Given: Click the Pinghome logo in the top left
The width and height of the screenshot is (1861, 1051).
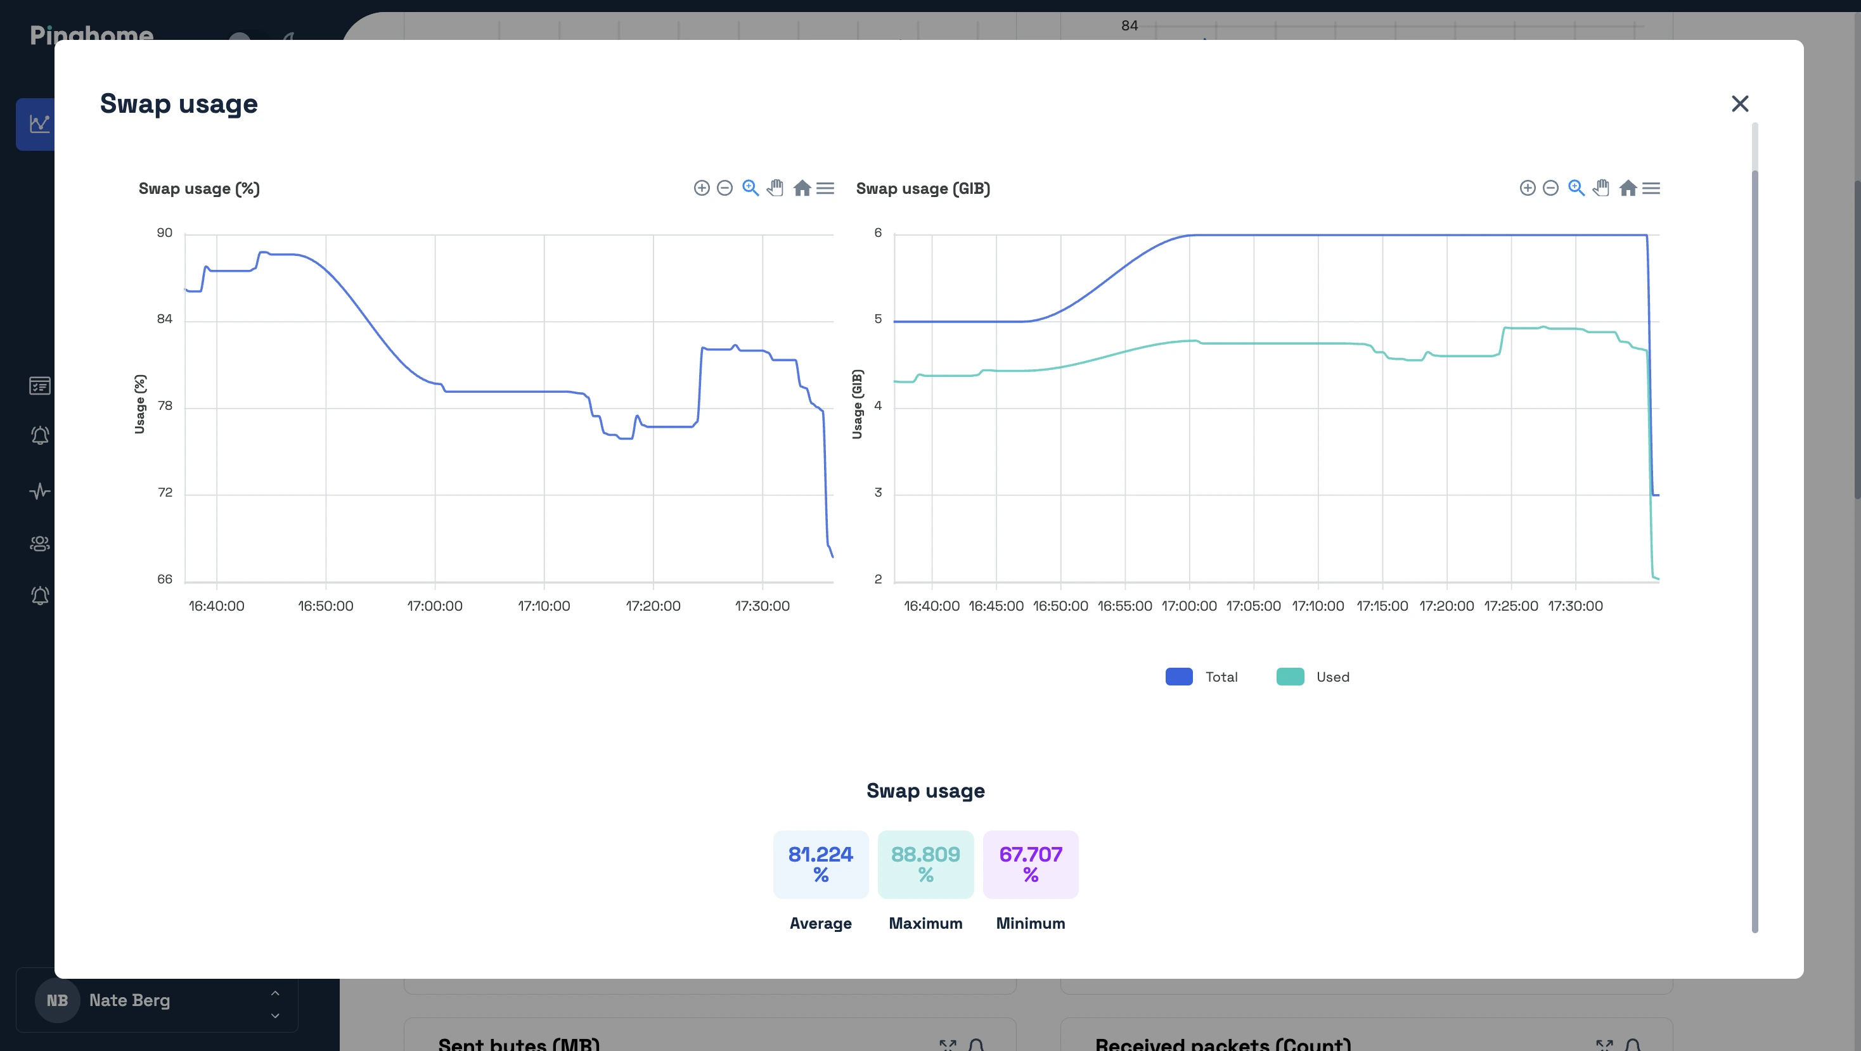Looking at the screenshot, I should 91,36.
